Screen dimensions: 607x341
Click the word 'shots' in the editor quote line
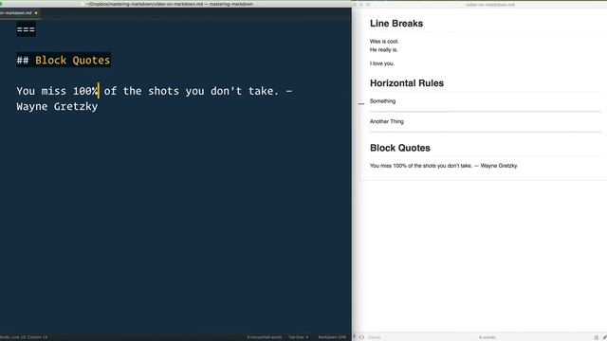[163, 91]
